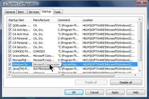Open the Tools tab
The width and height of the screenshot is (149, 99).
(x=57, y=12)
